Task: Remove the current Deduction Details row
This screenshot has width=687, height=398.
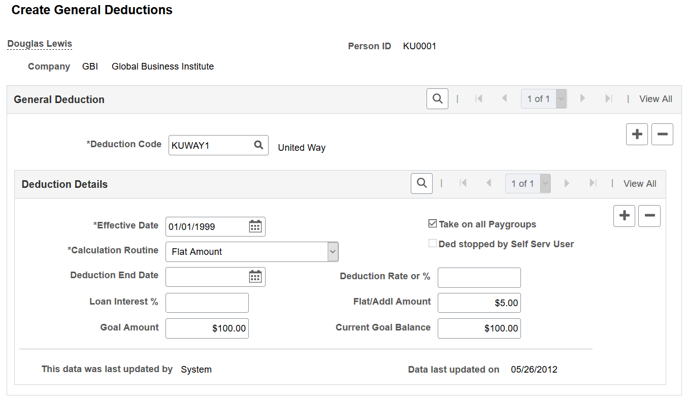Action: pos(649,216)
